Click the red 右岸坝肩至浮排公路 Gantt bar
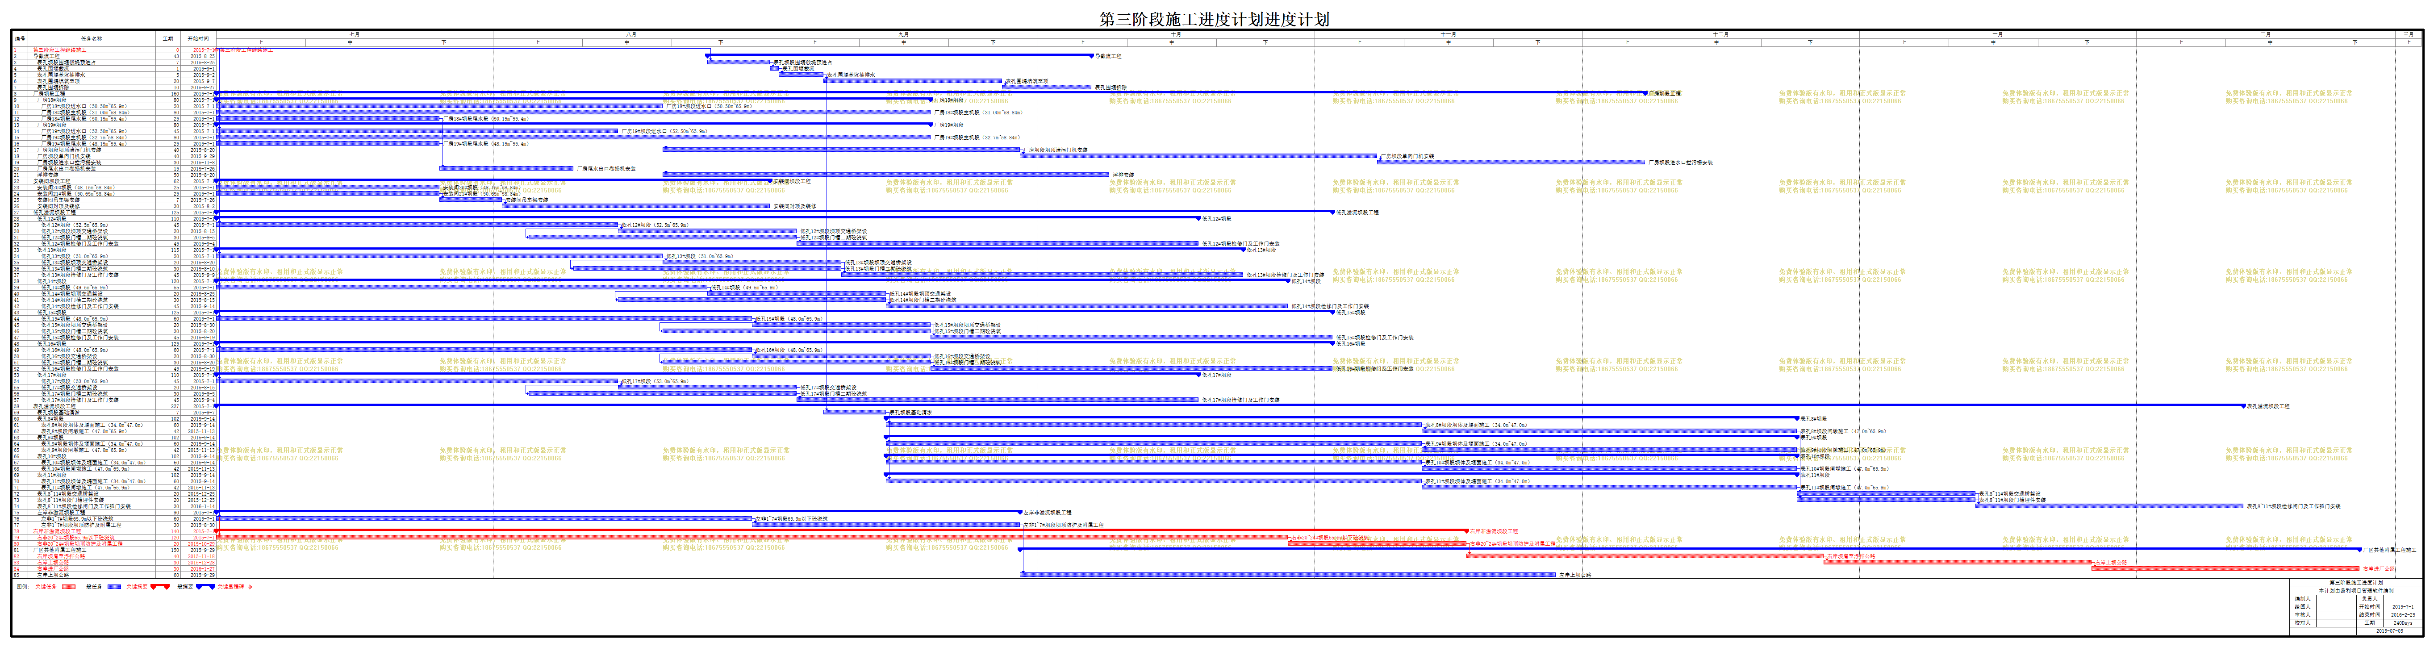The height and width of the screenshot is (647, 2434). [x=1645, y=556]
